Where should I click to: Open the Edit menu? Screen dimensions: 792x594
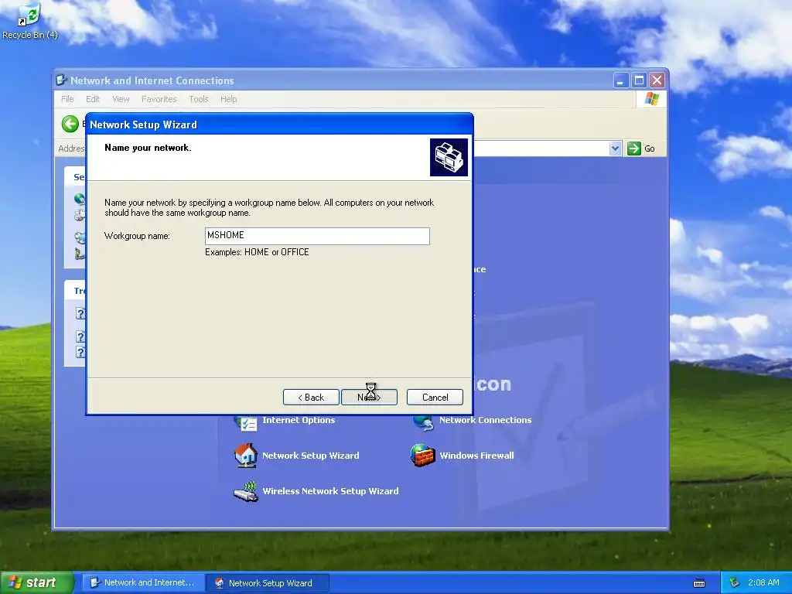click(93, 99)
